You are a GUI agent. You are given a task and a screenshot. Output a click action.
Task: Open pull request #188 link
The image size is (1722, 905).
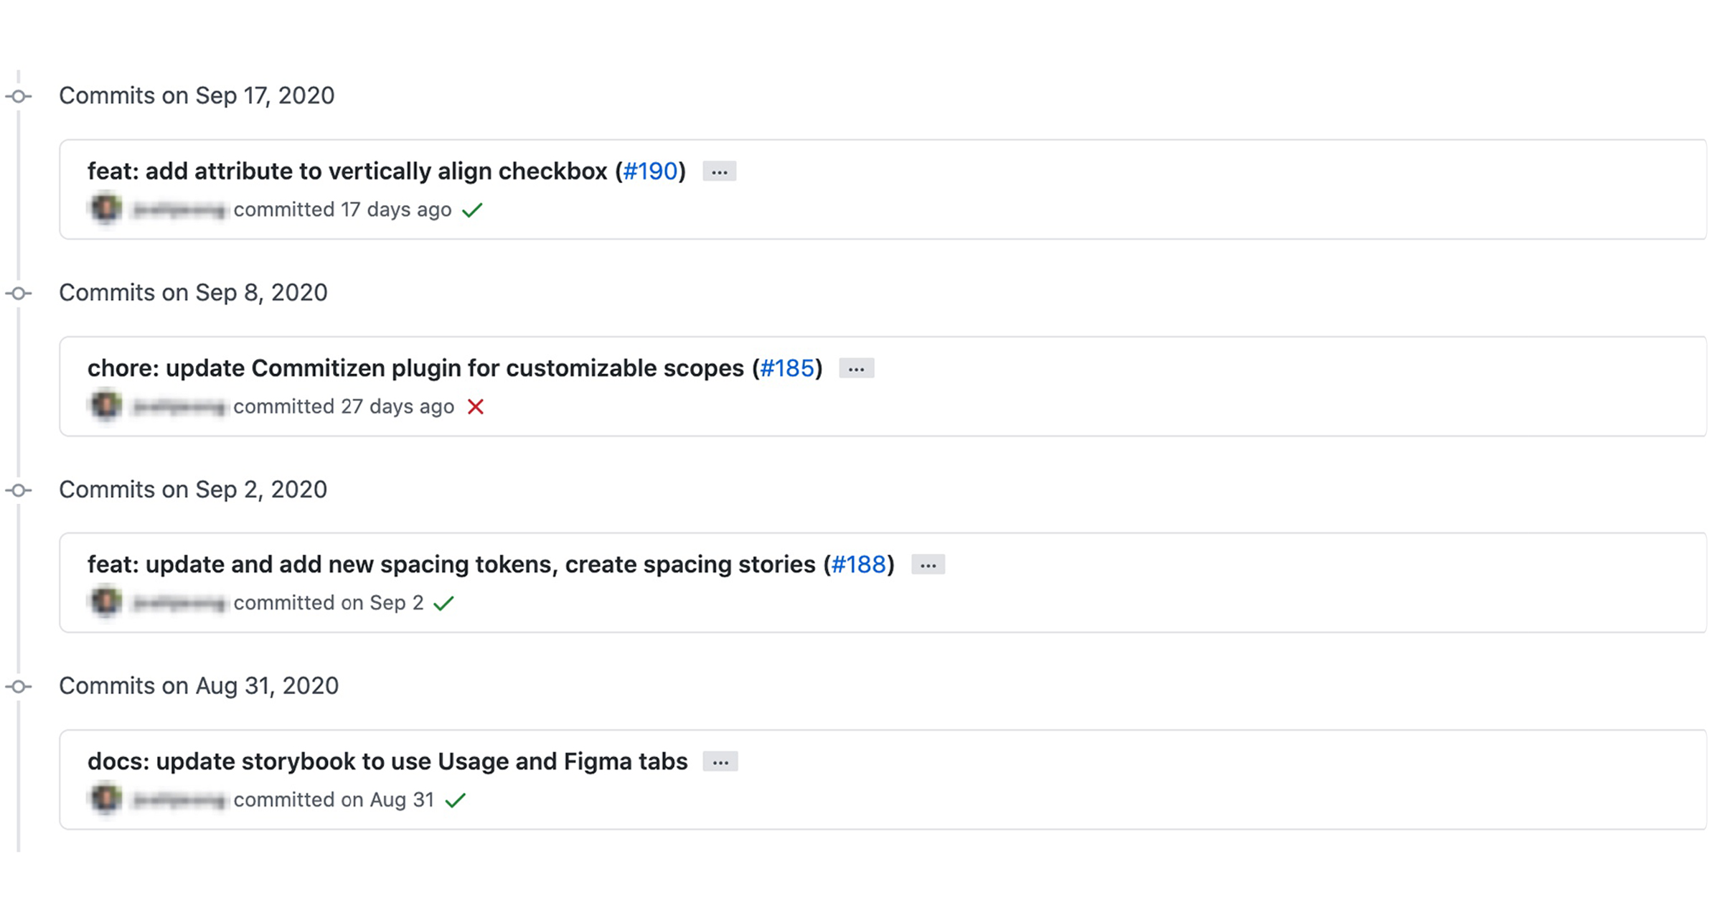pos(858,565)
